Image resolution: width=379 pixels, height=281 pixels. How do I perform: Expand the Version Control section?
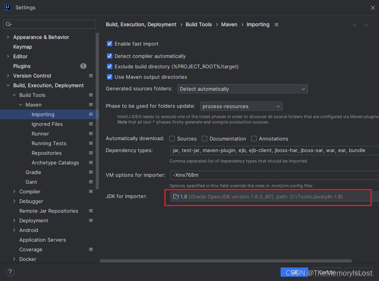pos(8,76)
